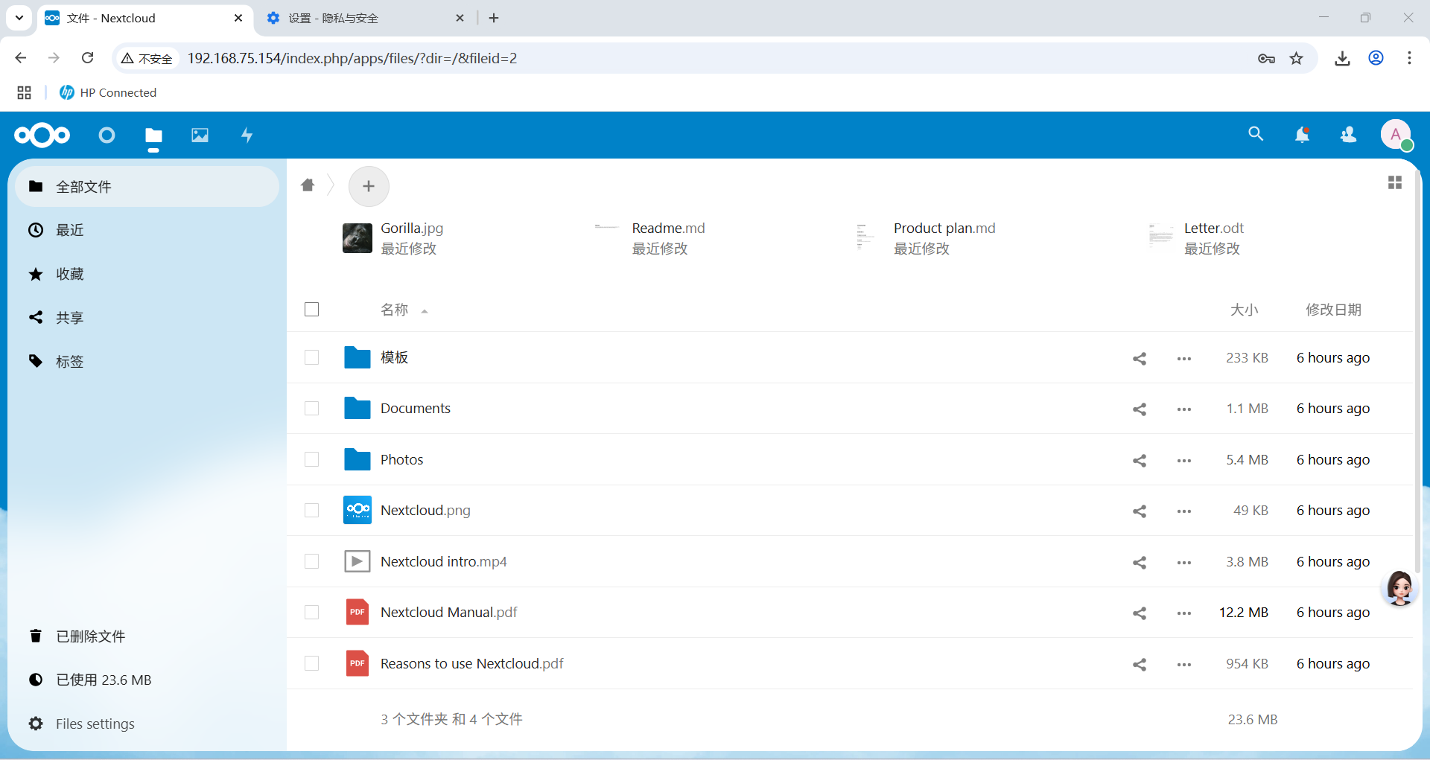1430x760 pixels.
Task: Share the Documents folder
Action: point(1140,409)
